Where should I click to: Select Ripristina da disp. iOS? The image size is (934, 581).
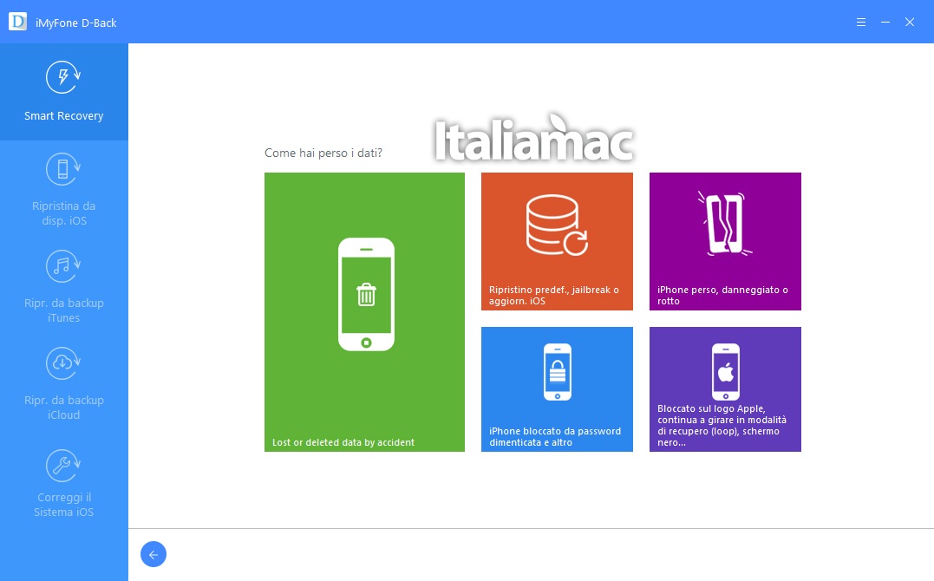(63, 190)
